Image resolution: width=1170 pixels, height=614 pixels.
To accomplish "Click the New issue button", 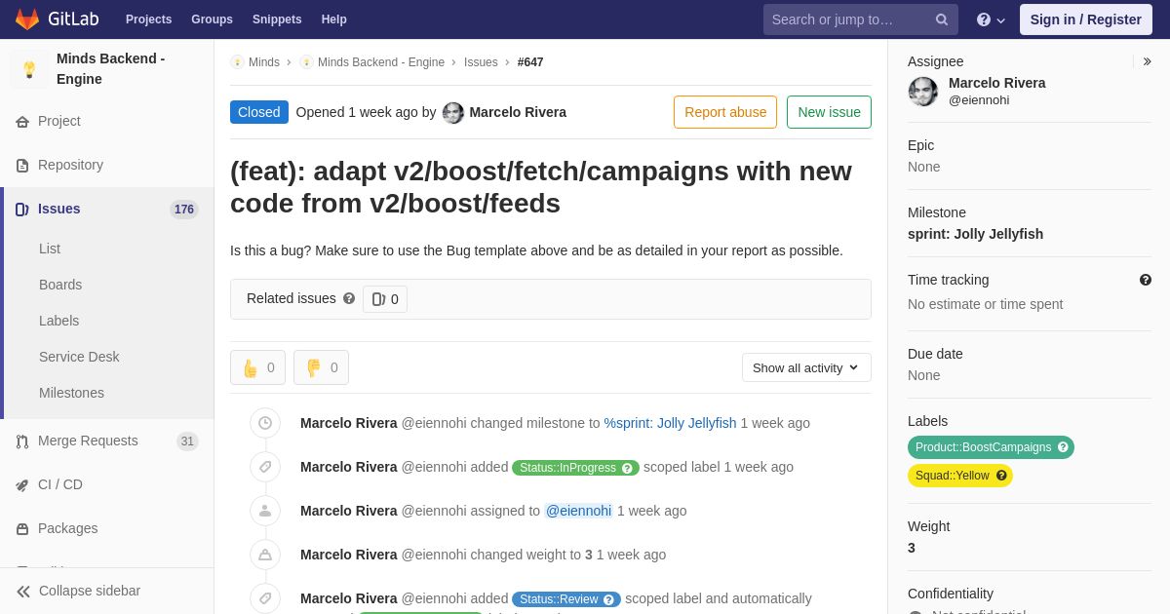I will click(x=829, y=112).
